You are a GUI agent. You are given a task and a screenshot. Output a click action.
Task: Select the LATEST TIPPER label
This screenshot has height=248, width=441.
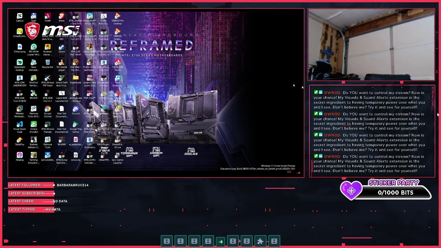point(22,209)
